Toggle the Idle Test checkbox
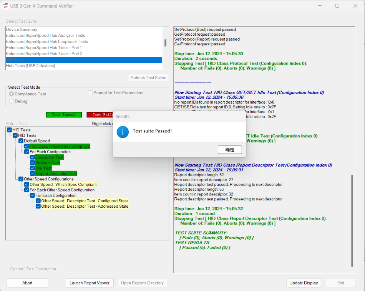This screenshot has height=291, width=365. point(33,168)
